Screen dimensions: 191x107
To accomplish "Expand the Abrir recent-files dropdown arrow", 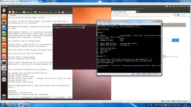I will click(x=21, y=12).
